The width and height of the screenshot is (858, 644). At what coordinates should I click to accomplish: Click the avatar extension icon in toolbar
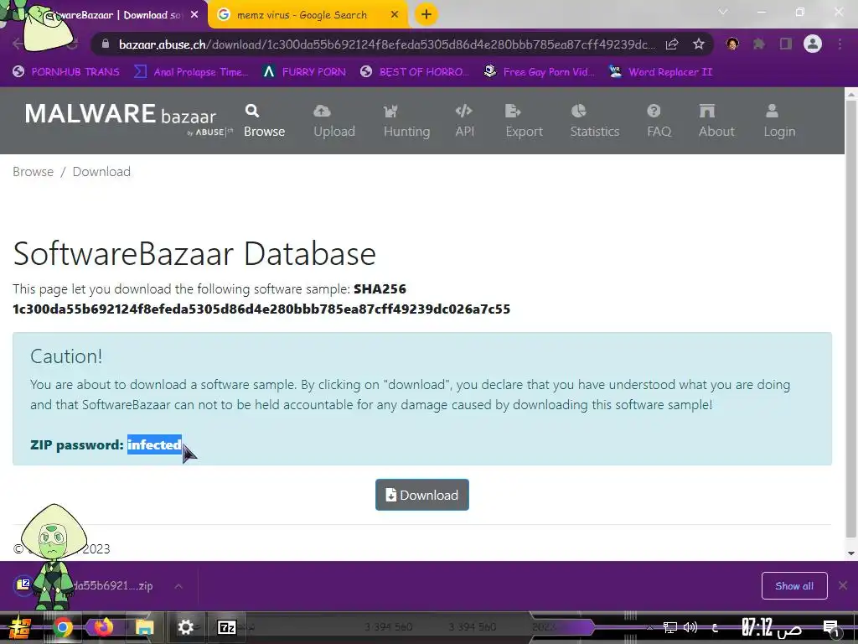(732, 44)
